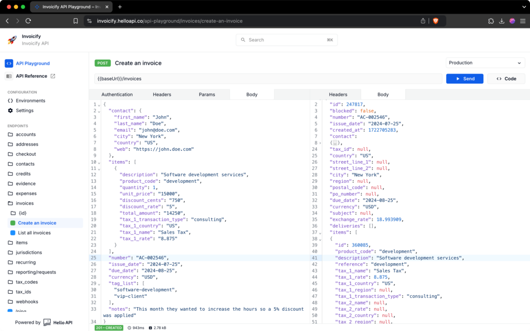This screenshot has width=530, height=331.
Task: Expand the recurring endpoint folder
Action: pos(25,262)
